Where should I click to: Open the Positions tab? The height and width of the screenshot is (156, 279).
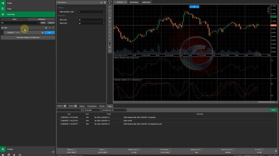[x=61, y=106]
